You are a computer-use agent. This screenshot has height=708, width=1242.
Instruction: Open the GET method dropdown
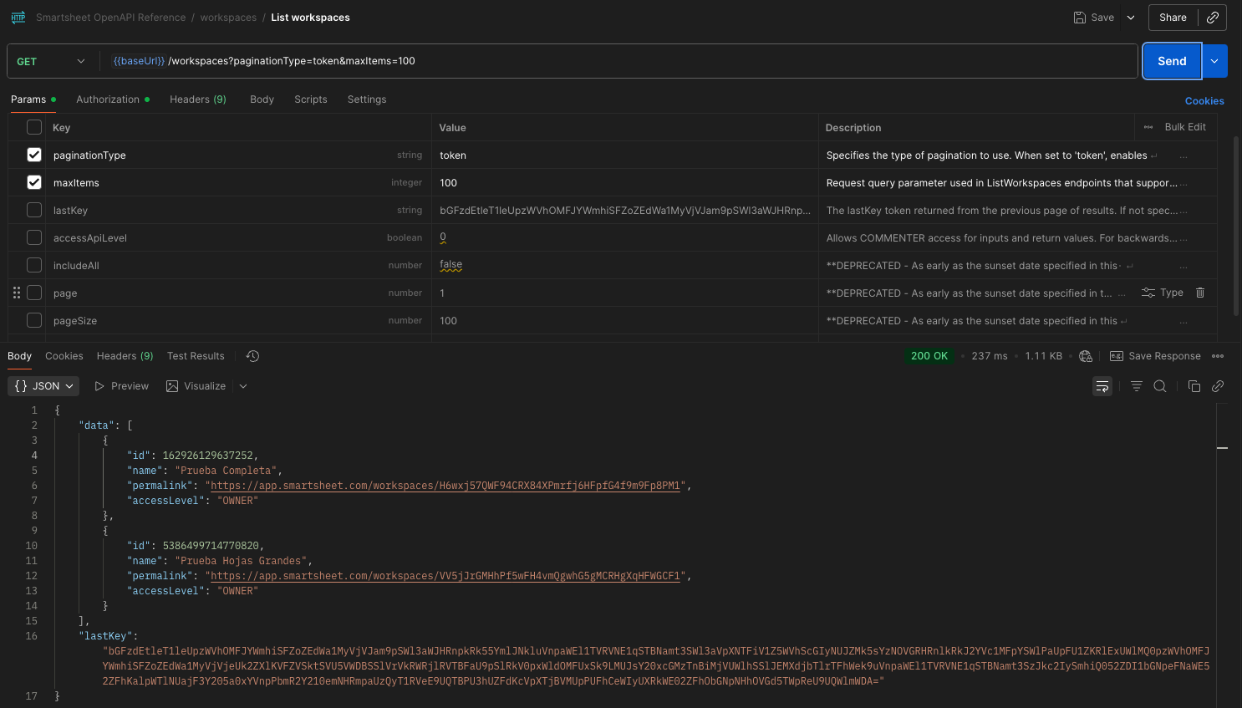(51, 61)
